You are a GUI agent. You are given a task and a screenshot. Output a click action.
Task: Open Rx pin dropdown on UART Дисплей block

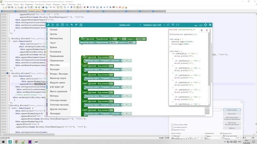[x=115, y=39]
